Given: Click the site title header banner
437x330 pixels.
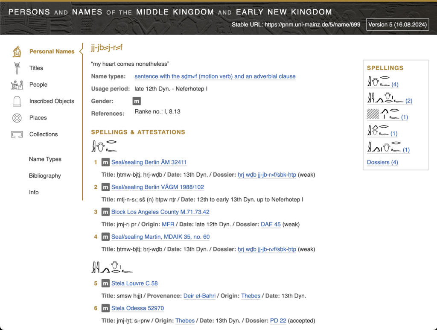Looking at the screenshot, I should [170, 12].
